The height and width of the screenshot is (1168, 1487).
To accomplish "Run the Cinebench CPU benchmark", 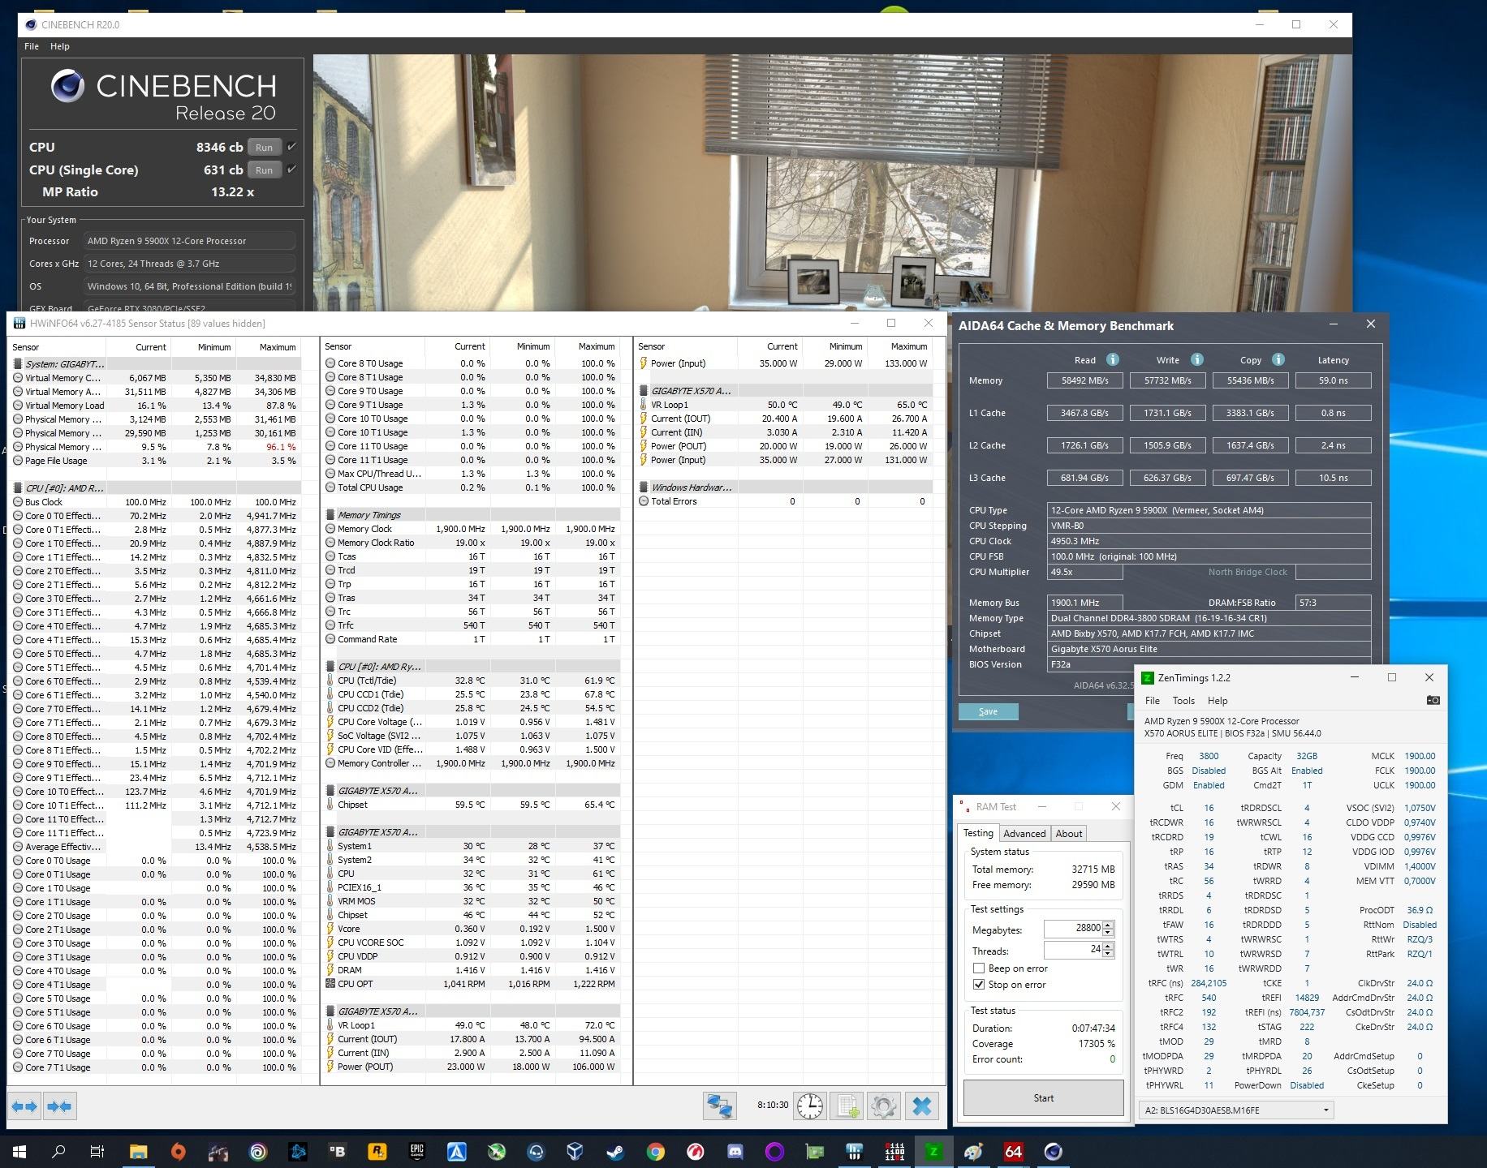I will click(x=264, y=147).
